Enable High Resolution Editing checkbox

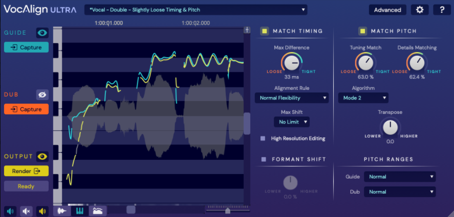[263, 138]
